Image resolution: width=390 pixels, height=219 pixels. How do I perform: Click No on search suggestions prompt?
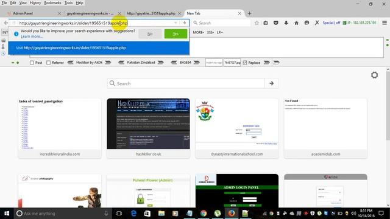[x=150, y=34]
